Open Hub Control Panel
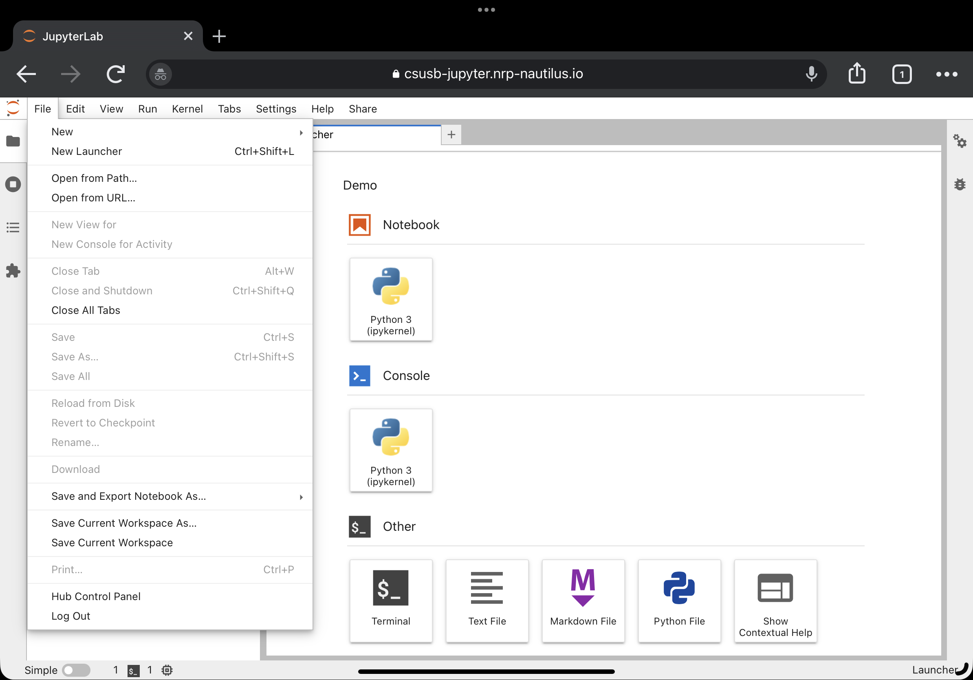 tap(170, 596)
